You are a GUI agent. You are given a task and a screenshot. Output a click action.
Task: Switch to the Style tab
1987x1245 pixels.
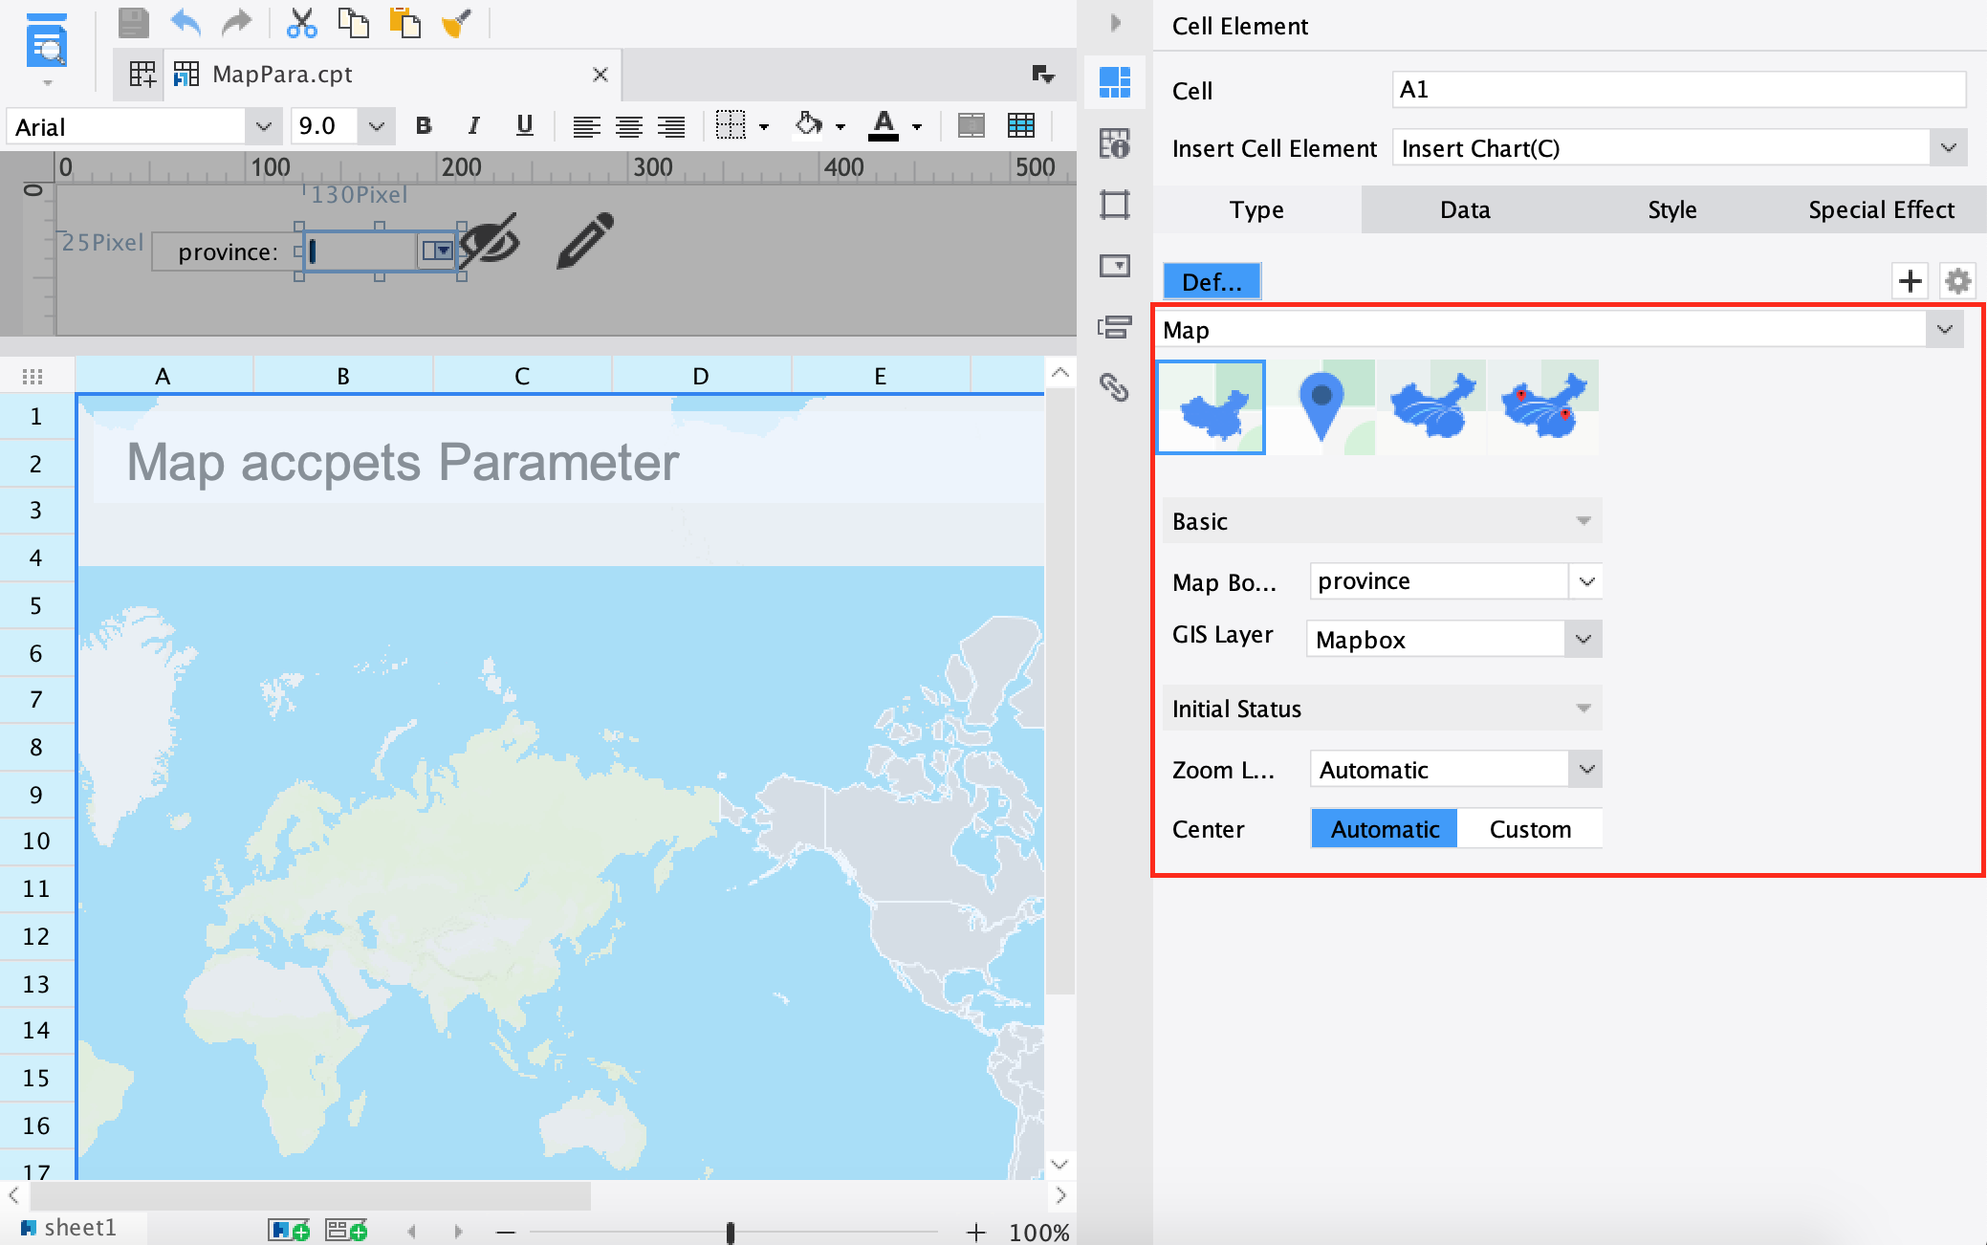click(1671, 209)
